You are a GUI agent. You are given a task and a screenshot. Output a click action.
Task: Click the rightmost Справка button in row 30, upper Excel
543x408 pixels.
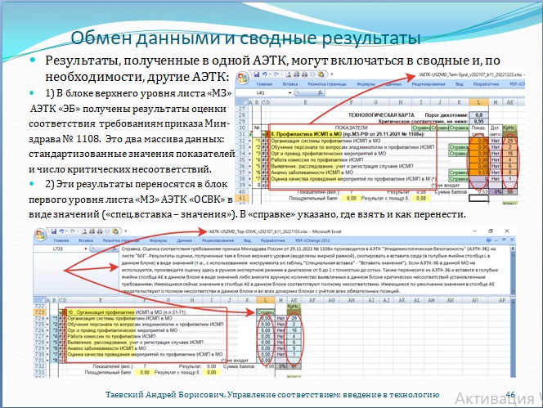coord(459,128)
